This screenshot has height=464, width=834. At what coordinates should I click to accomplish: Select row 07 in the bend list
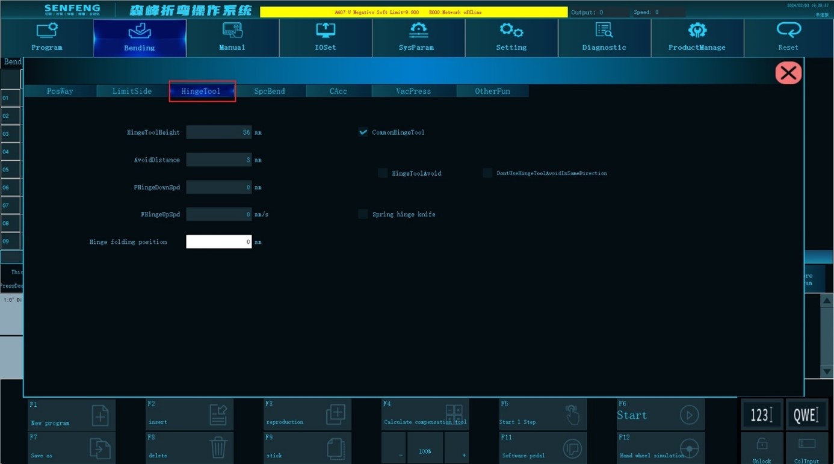(10, 205)
